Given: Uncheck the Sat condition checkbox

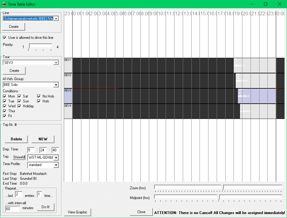Looking at the screenshot, I should [x=20, y=96].
